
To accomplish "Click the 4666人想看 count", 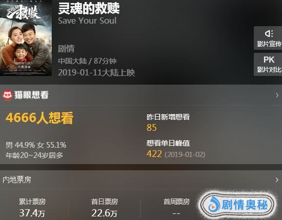I will click(x=39, y=118).
